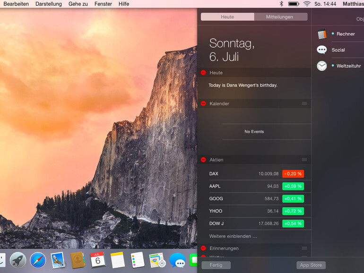Click the Dana Wengert birthday message
The height and width of the screenshot is (273, 364).
pyautogui.click(x=243, y=85)
